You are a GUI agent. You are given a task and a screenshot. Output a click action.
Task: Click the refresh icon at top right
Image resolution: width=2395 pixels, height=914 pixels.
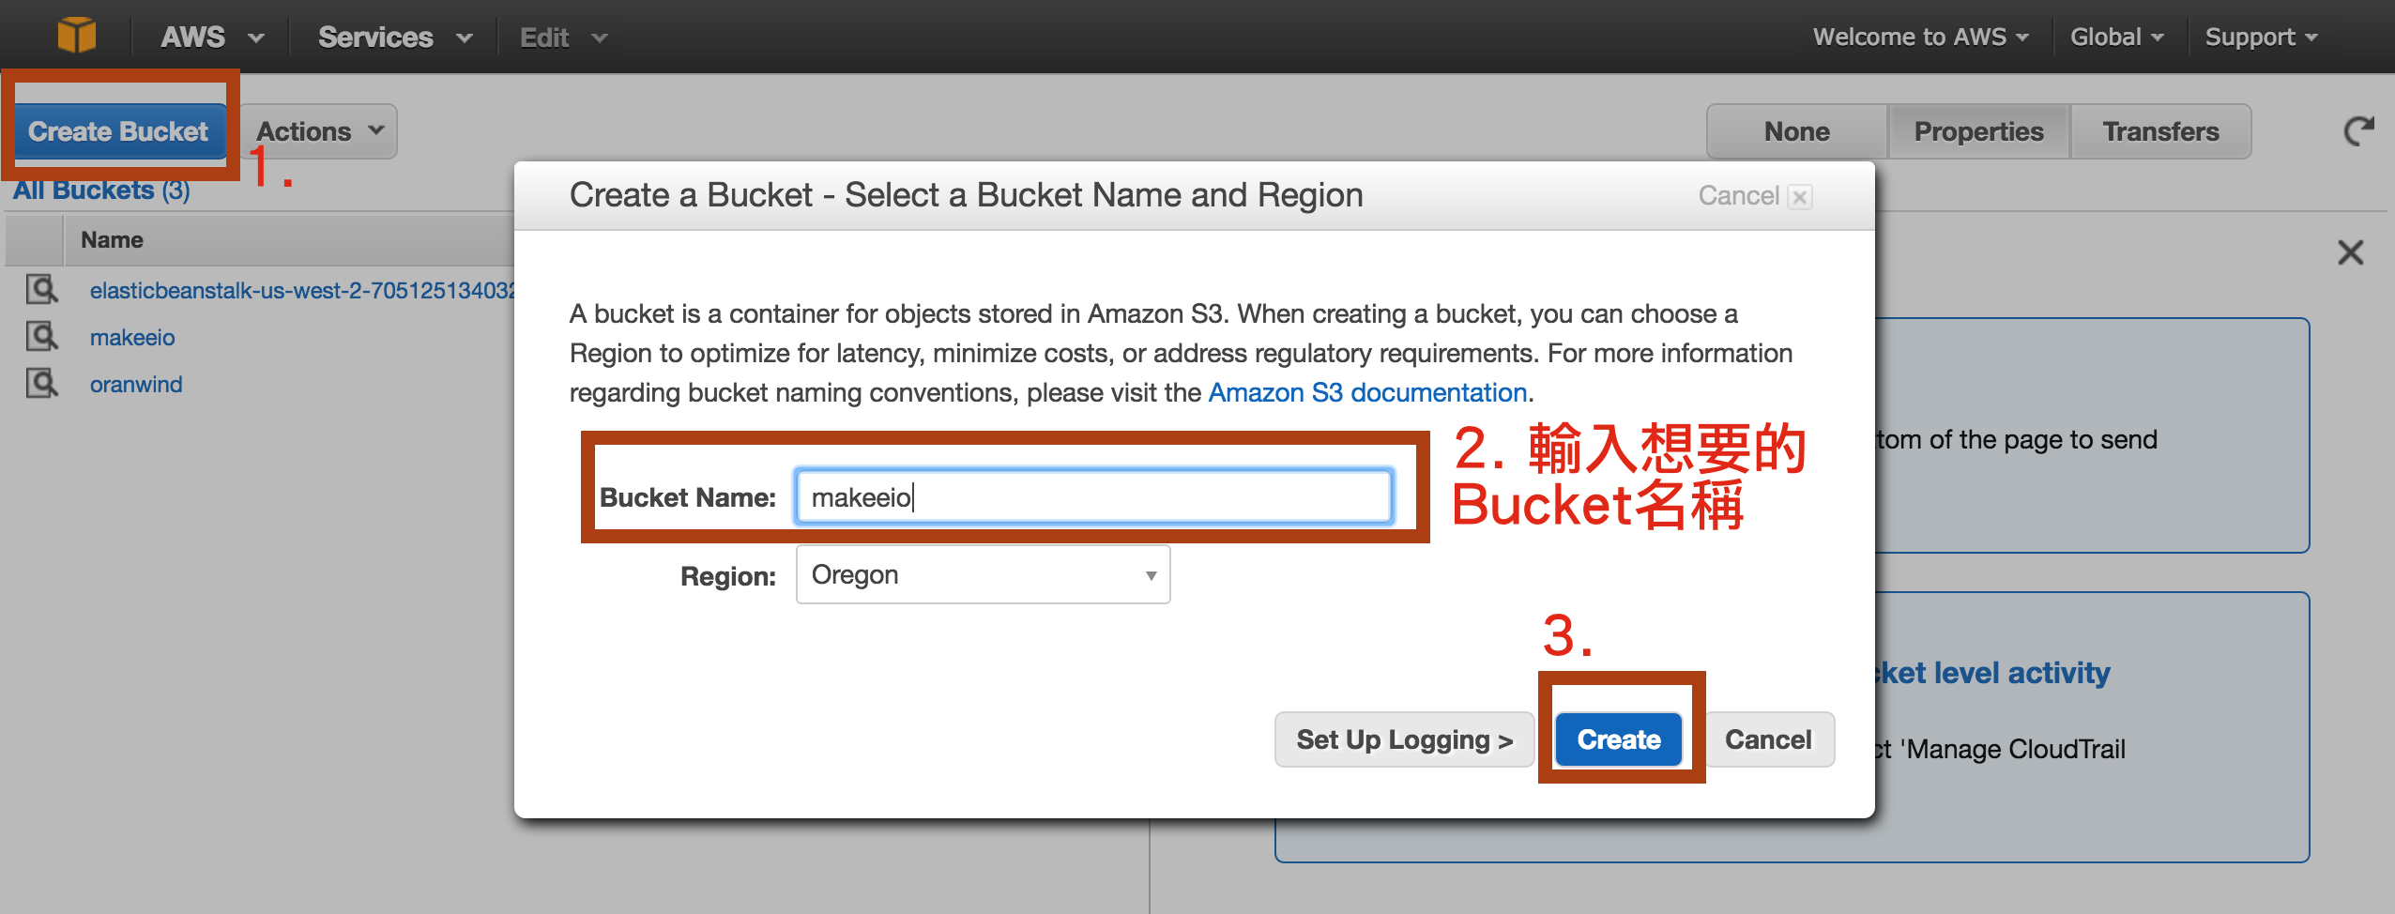pos(2358,131)
